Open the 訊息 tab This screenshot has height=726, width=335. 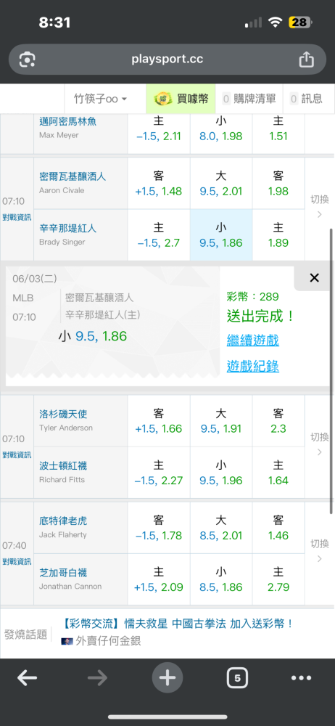[x=306, y=99]
